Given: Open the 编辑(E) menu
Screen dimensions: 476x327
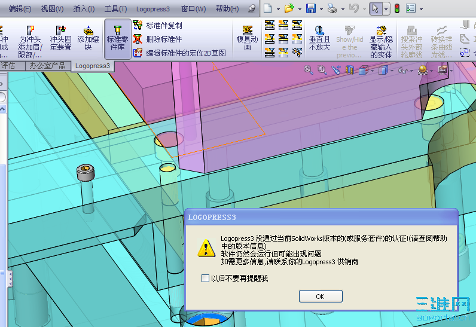Looking at the screenshot, I should (20, 9).
